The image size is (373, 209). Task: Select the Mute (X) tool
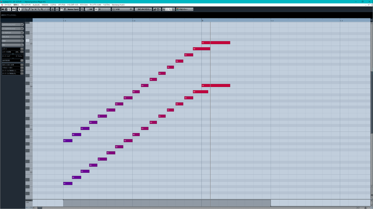coord(35,9)
